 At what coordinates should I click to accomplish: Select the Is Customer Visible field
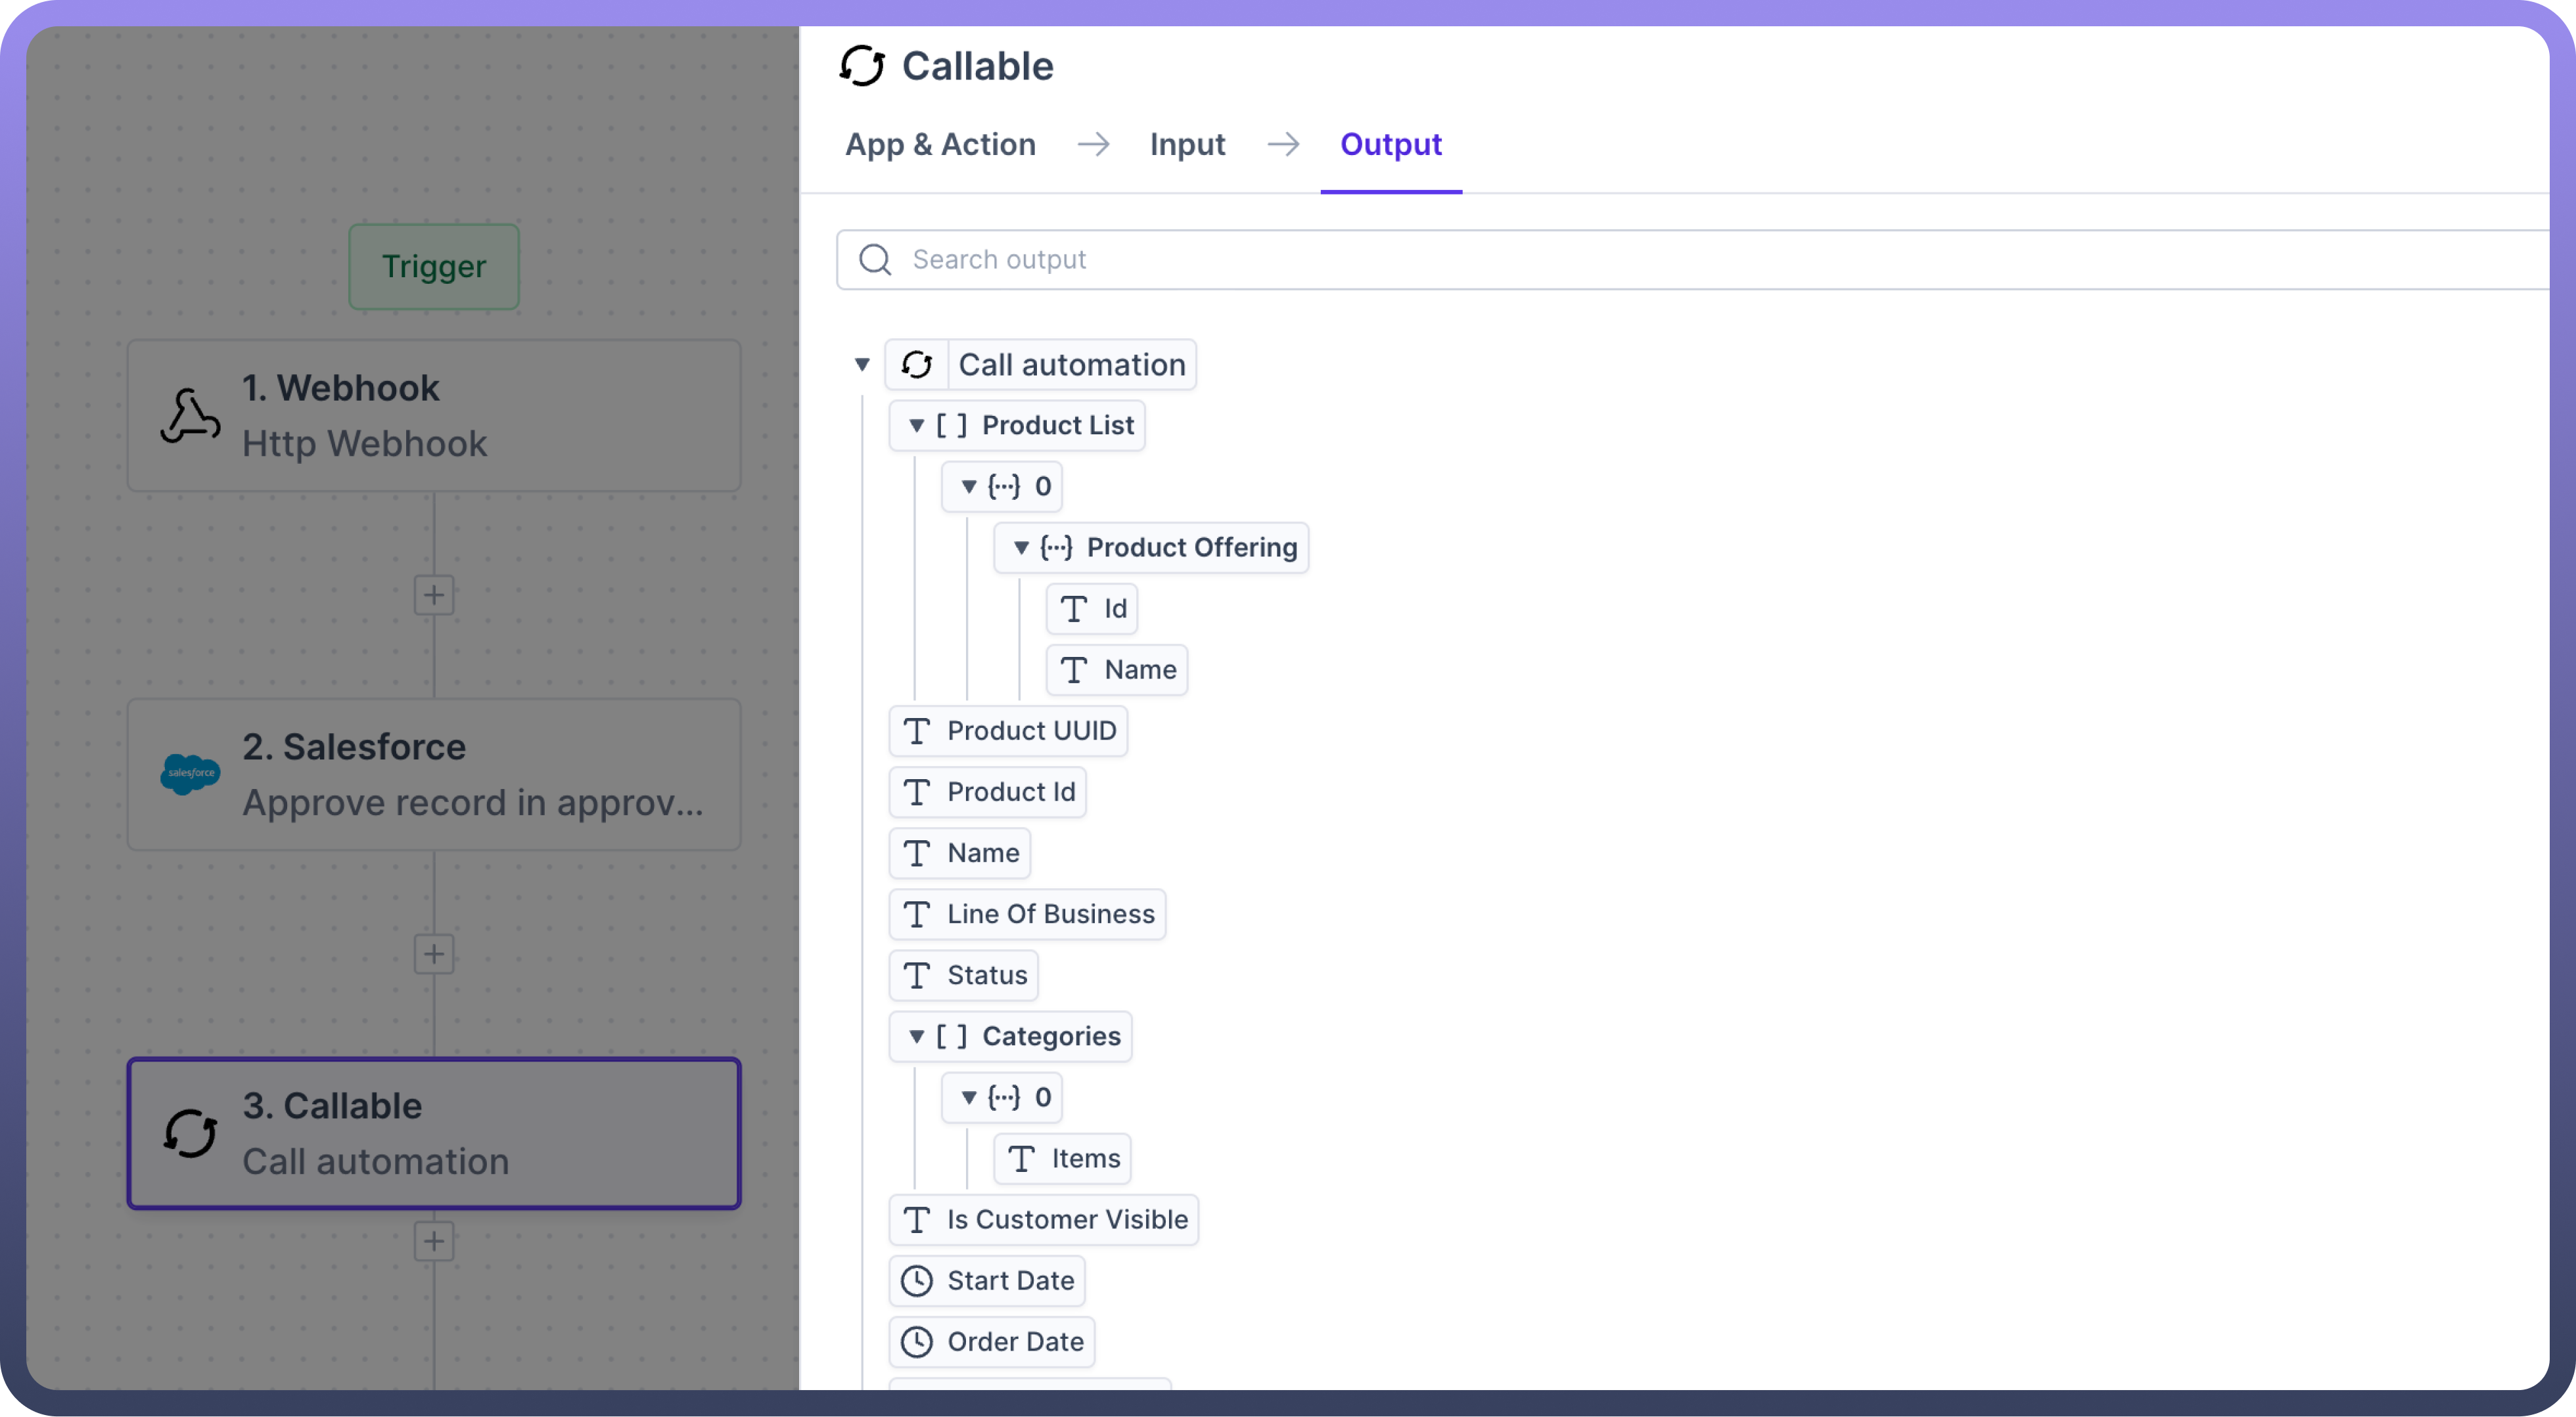click(1066, 1220)
